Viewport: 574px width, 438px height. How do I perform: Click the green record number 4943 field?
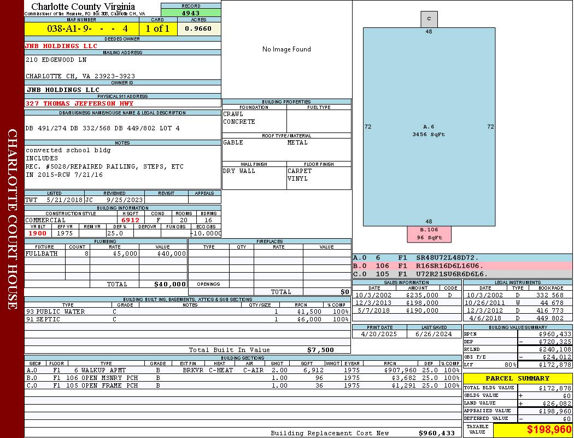(x=191, y=13)
